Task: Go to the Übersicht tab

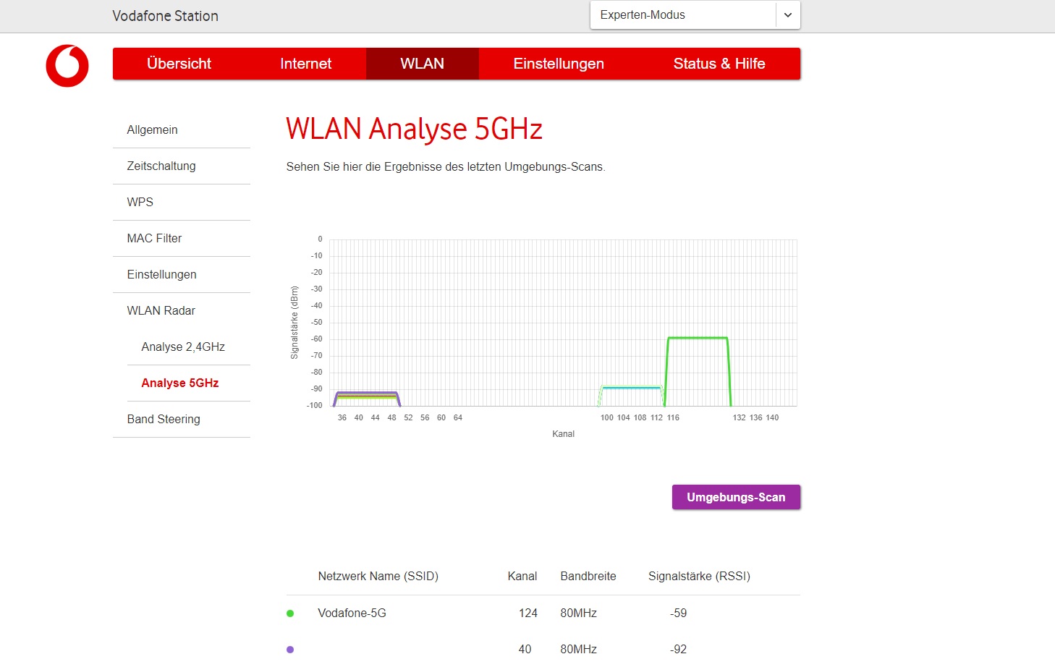Action: pos(179,64)
